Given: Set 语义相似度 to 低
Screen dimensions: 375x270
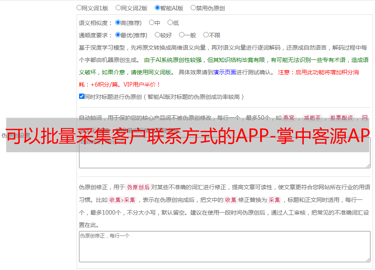Looking at the screenshot, I should coord(170,23).
